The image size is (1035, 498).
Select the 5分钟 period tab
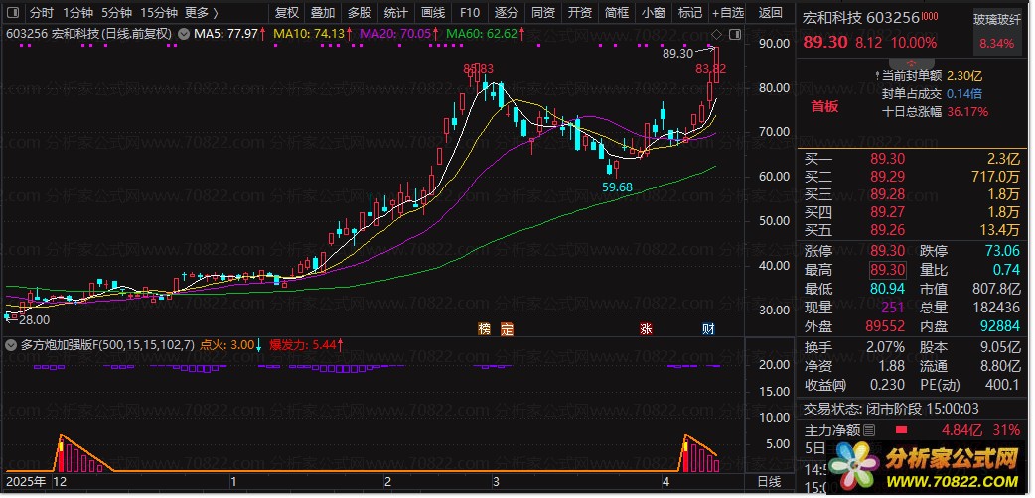[117, 13]
